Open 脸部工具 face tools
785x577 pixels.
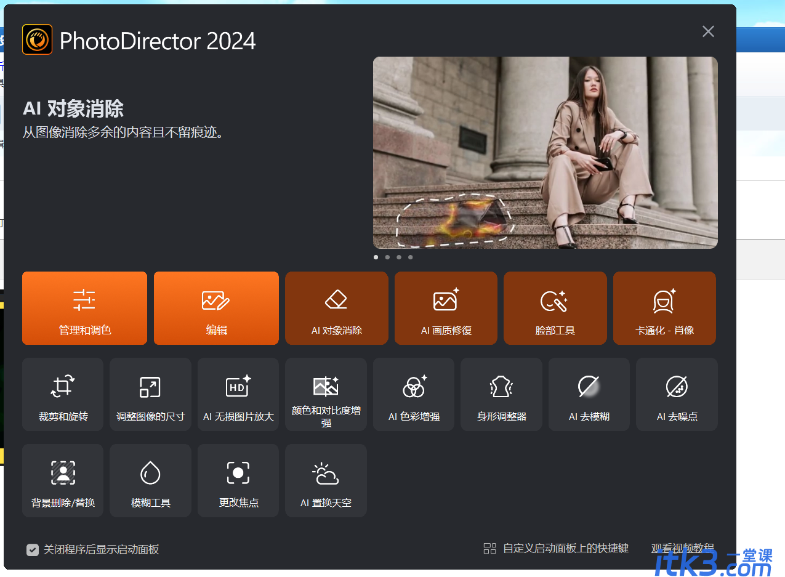tap(555, 308)
